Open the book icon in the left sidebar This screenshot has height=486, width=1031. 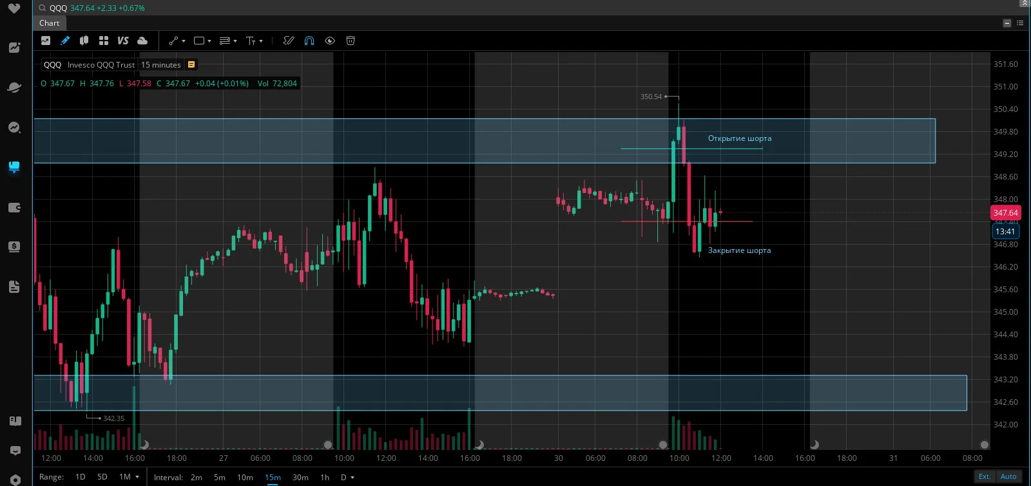click(x=15, y=421)
